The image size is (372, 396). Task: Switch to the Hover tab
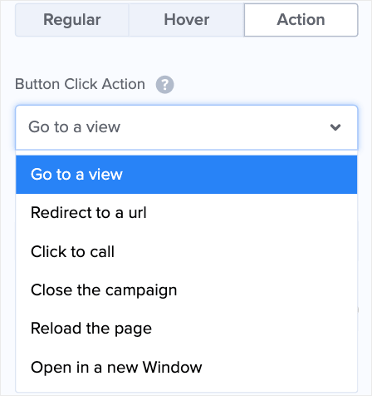point(187,20)
